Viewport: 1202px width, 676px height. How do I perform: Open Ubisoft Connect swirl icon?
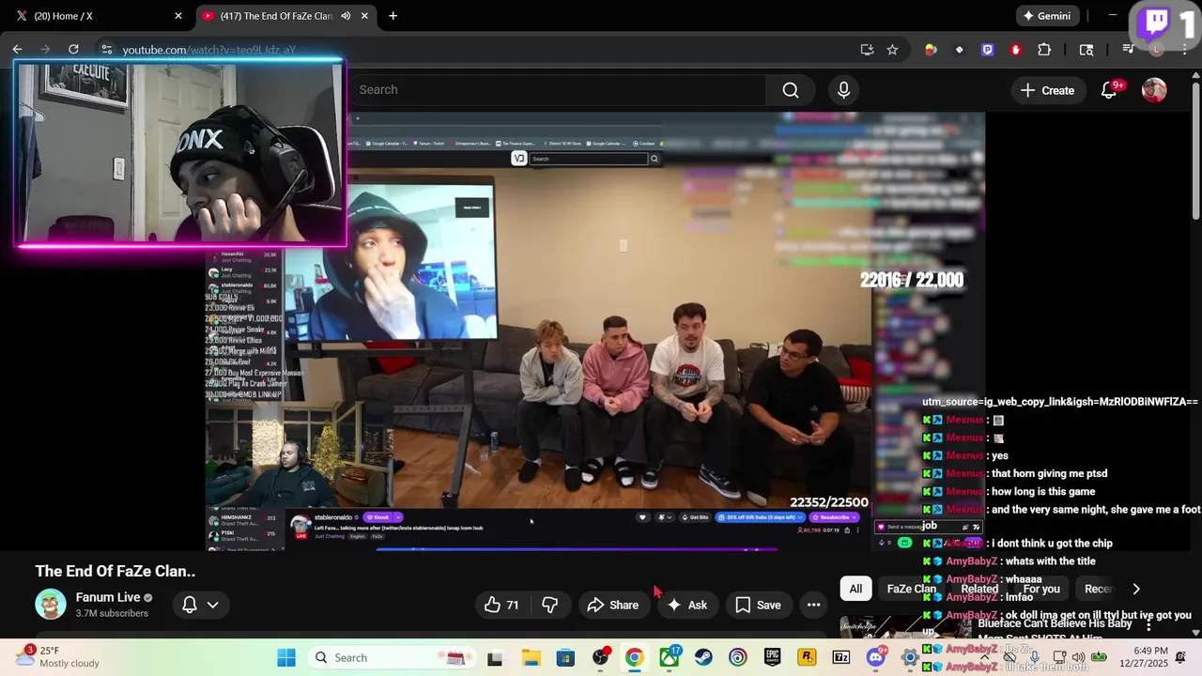738,658
